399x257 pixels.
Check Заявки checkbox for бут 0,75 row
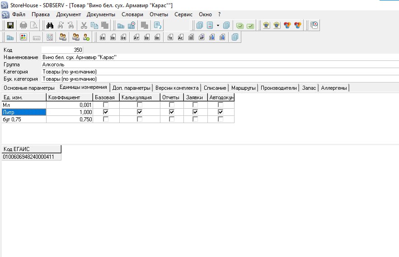coord(195,119)
